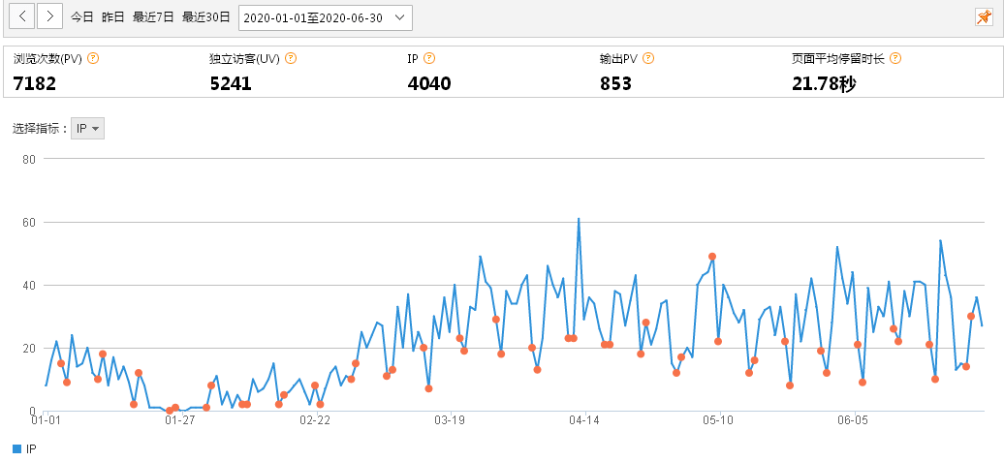The height and width of the screenshot is (462, 1004).
Task: Click the y-axis label 60
Action: point(27,222)
